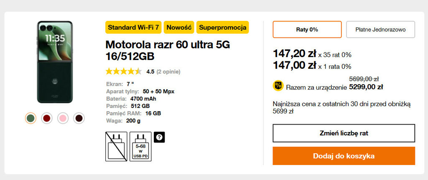Add phone with Dodaj do koszyka button

click(x=344, y=156)
